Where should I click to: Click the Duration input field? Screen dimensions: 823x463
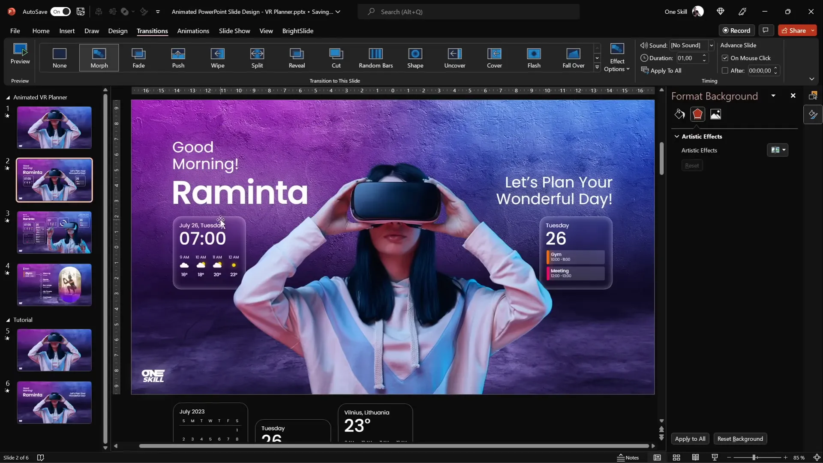click(688, 58)
